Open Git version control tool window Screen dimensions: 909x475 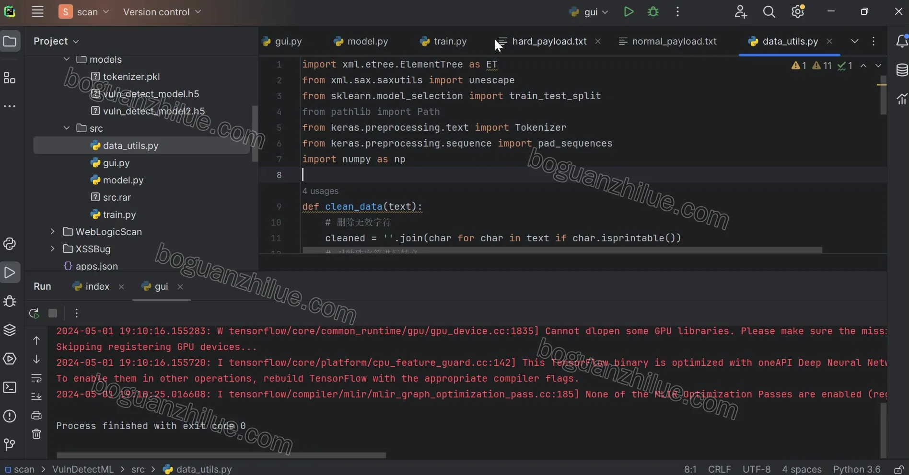10,445
